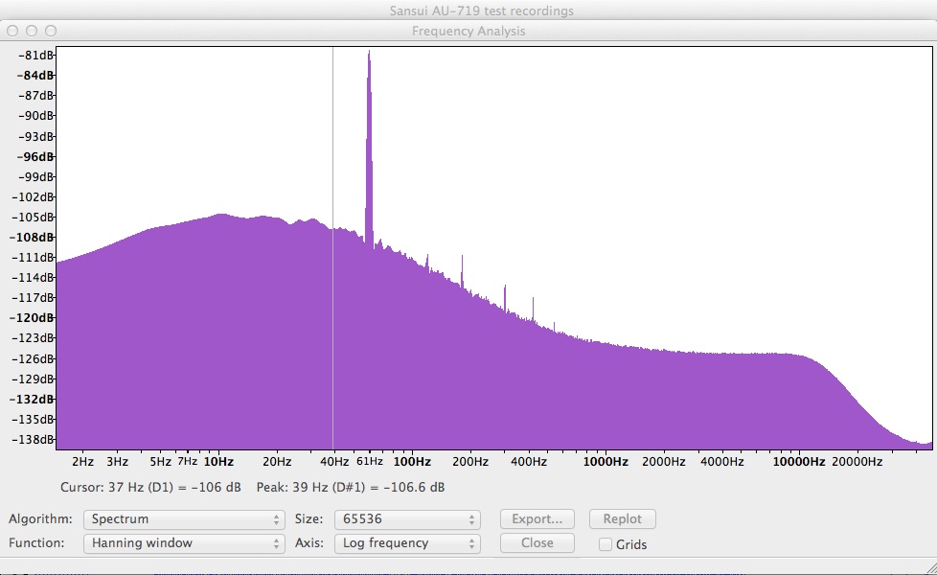Viewport: 937px width, 575px height.
Task: Click the 10Hz label on the frequency axis
Action: click(218, 461)
